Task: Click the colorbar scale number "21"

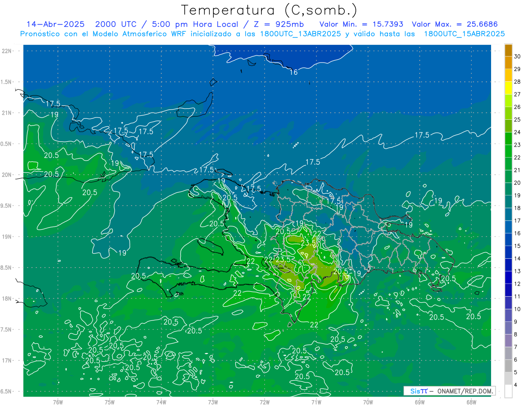Action: 518,170
